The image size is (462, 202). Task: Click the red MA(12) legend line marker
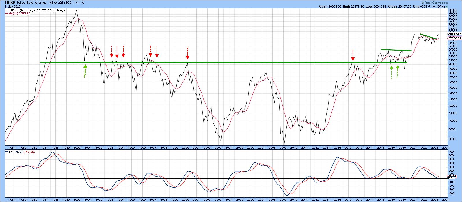point(7,14)
